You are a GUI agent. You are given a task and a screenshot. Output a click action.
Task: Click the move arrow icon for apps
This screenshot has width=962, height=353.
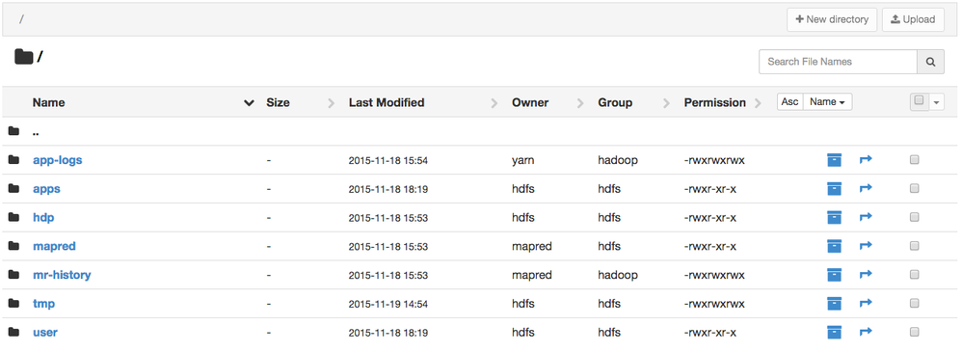pos(866,188)
